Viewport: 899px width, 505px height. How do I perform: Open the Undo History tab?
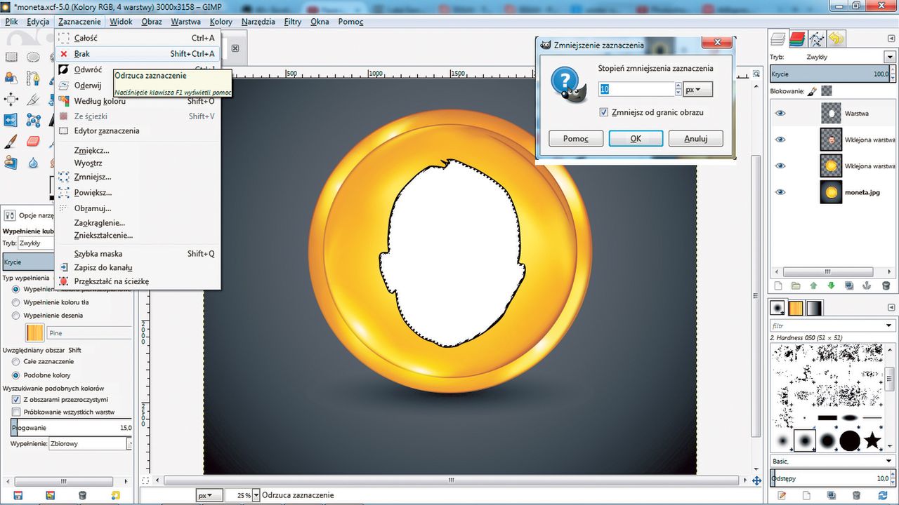click(x=836, y=39)
